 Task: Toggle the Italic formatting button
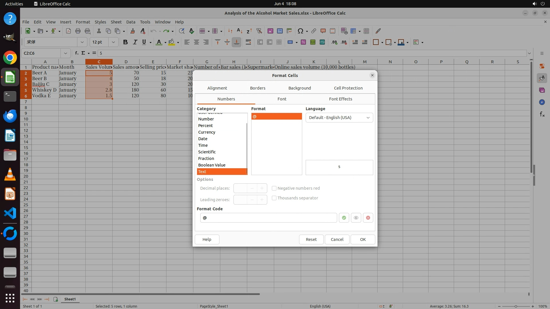135,42
